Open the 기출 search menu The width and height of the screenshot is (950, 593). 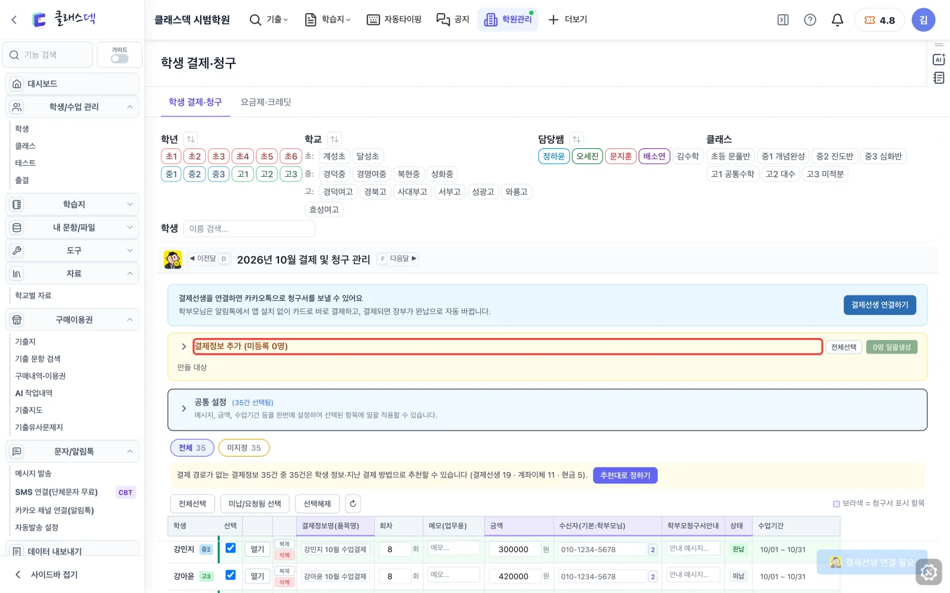268,20
